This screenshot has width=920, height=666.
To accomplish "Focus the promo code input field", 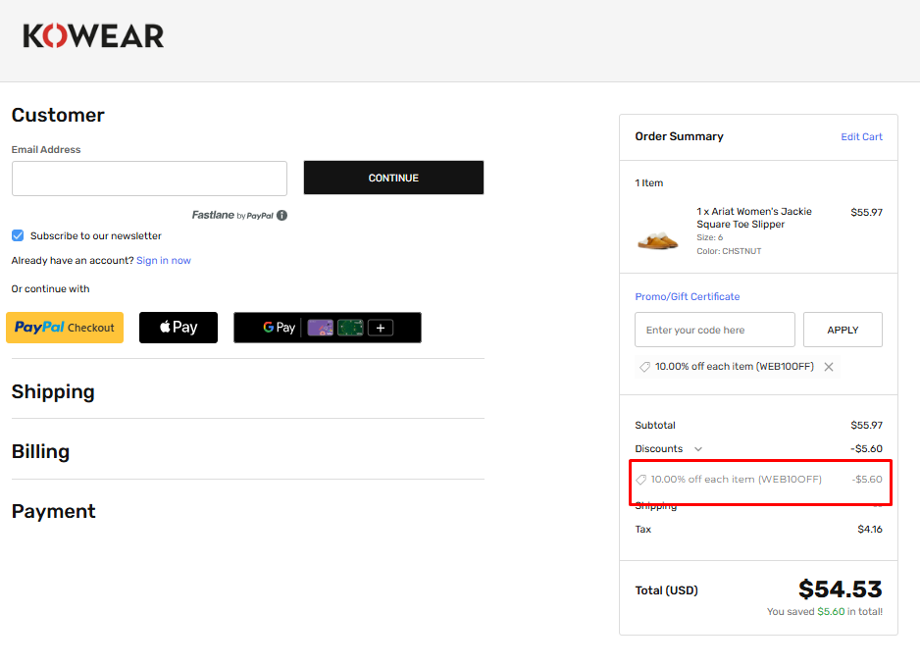I will click(715, 330).
